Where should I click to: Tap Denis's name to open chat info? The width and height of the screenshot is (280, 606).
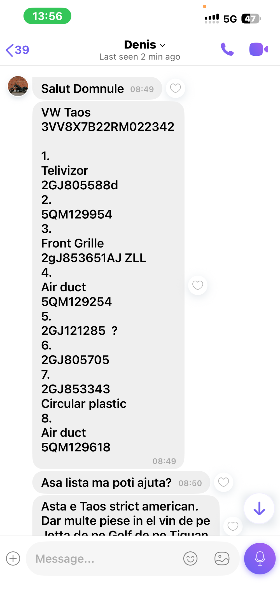(140, 45)
